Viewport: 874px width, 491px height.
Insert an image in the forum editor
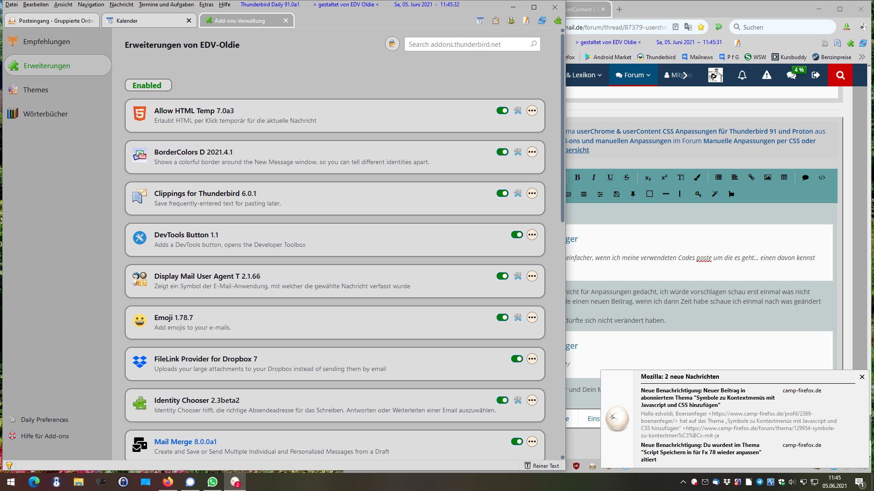coord(767,177)
